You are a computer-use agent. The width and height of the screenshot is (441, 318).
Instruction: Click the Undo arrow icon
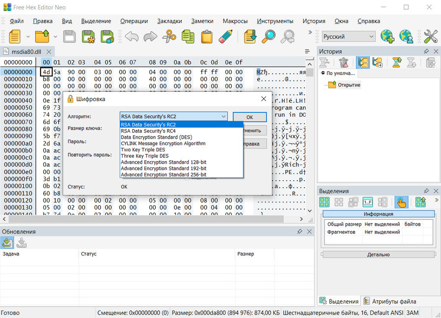point(132,37)
